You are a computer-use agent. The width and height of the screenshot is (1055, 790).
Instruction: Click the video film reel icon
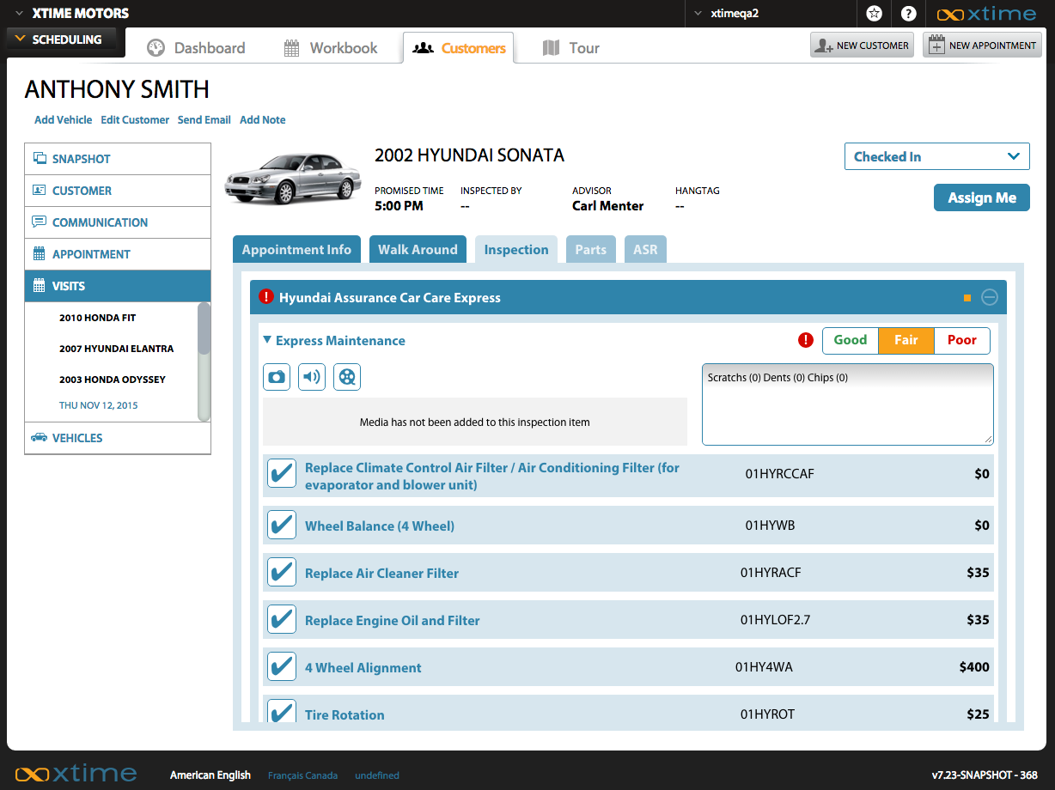(x=347, y=377)
